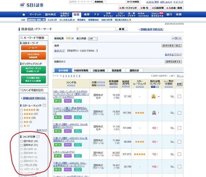Click the 条件を全てクリア link
Viewport: 206px width, 177px height.
[173, 55]
